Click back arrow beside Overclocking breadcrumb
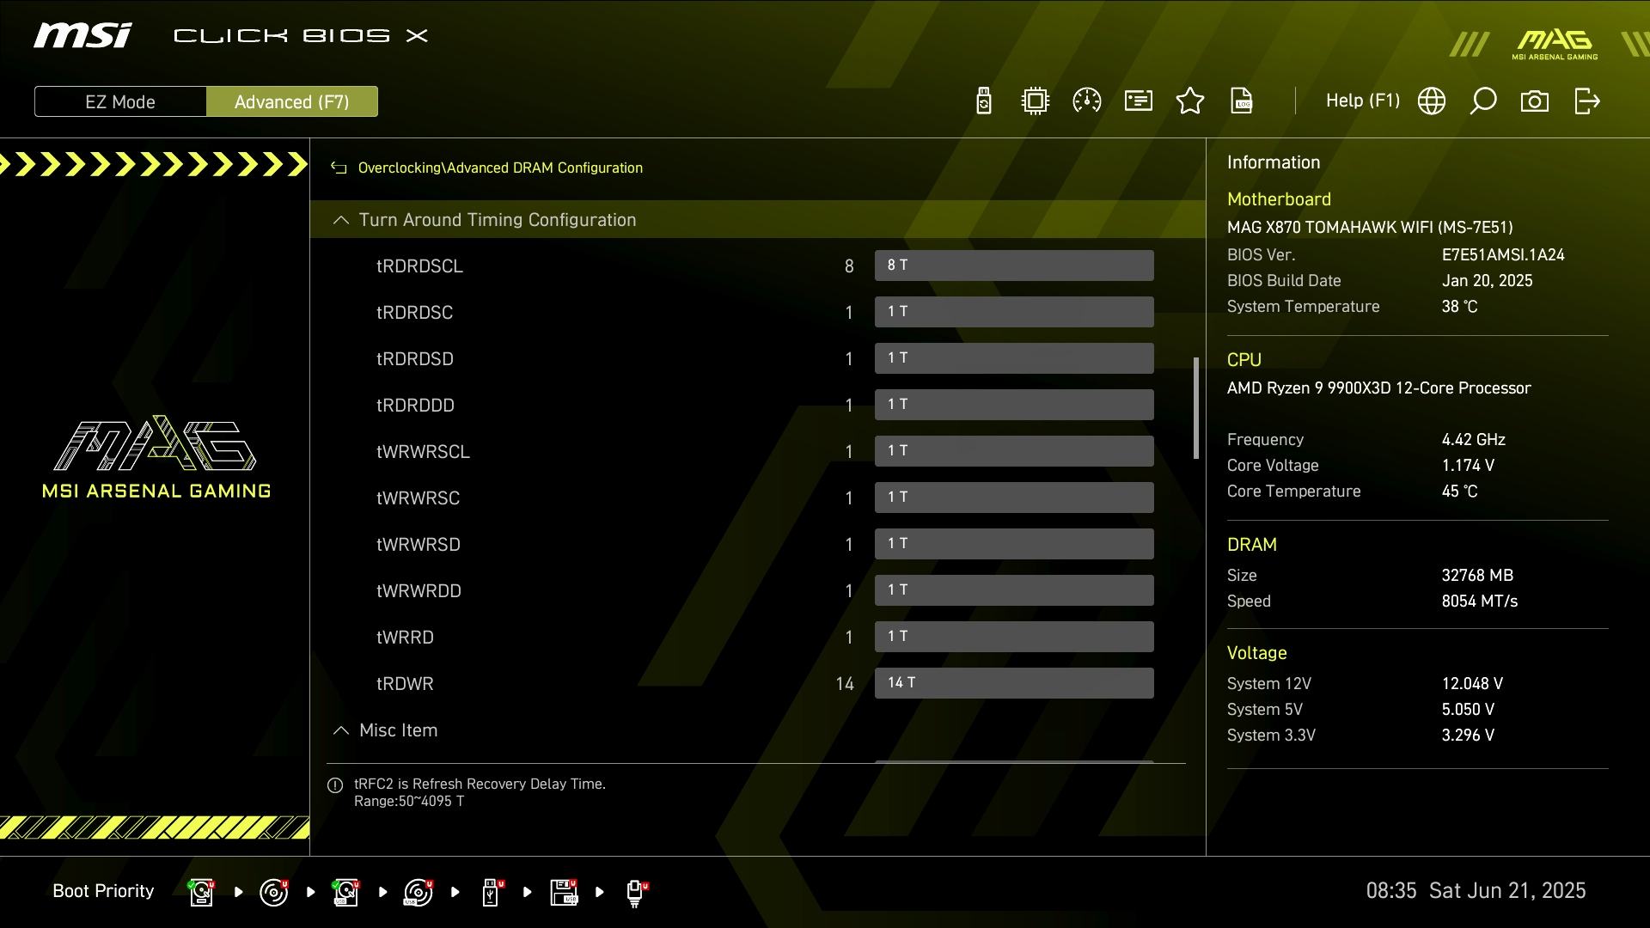This screenshot has height=928, width=1650. (339, 168)
